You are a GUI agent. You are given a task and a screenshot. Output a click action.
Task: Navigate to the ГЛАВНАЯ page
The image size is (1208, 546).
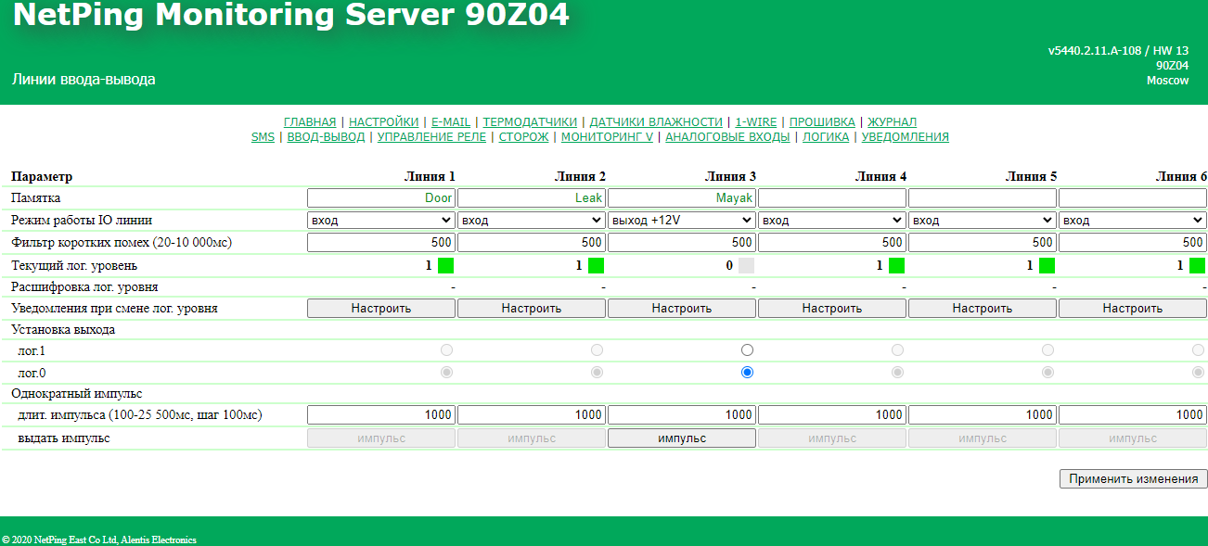pos(310,122)
